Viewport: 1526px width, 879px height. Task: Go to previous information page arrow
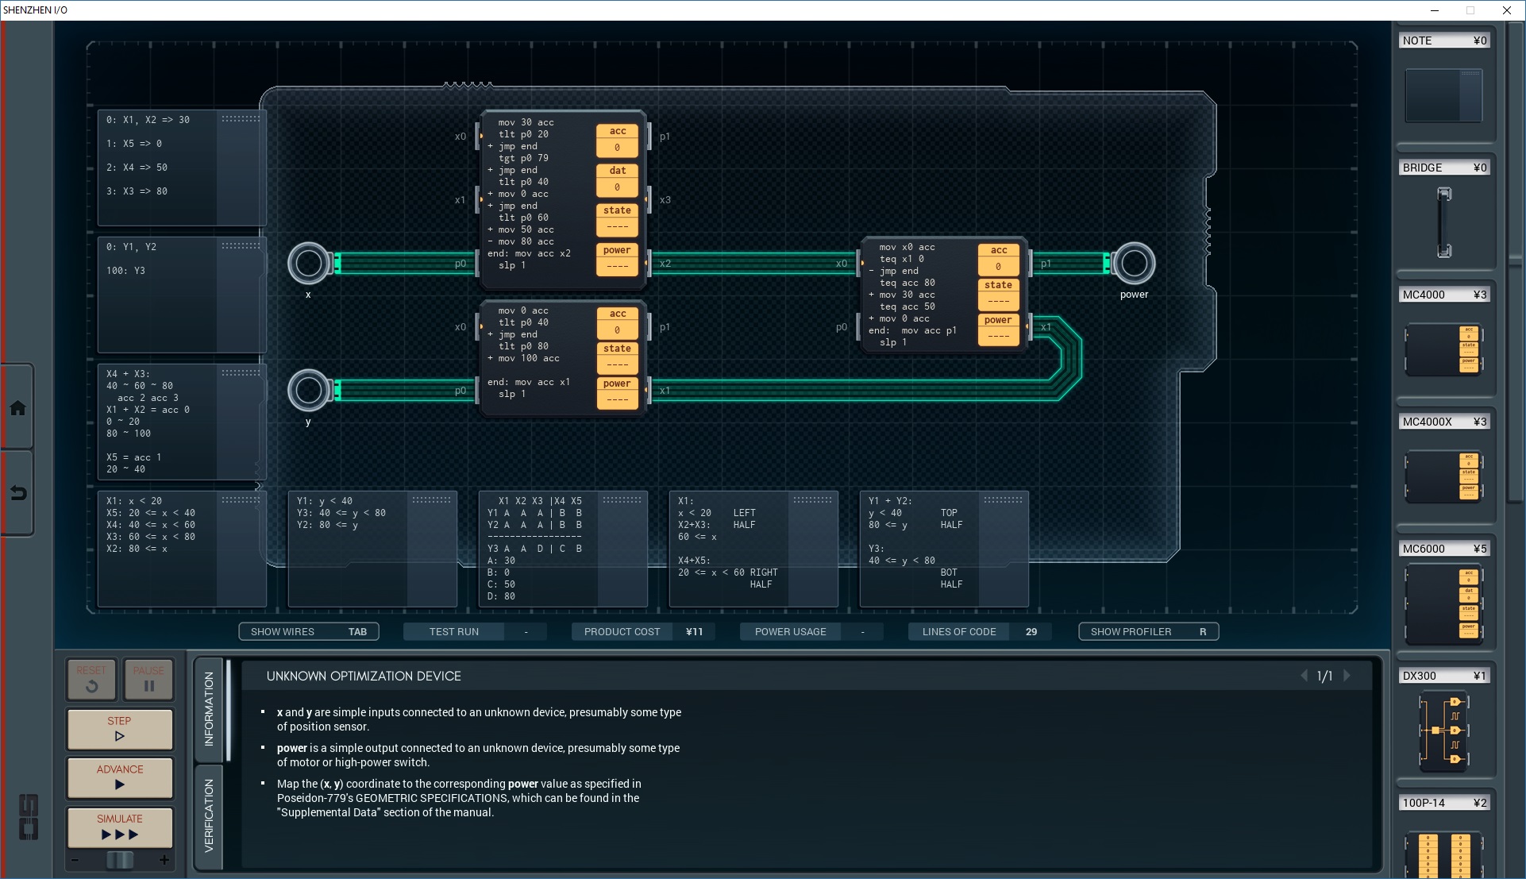point(1304,676)
